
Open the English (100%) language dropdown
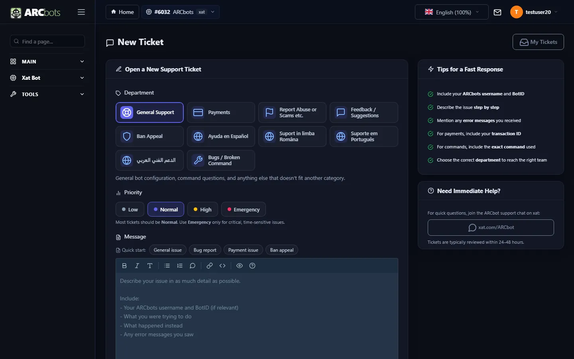point(452,12)
